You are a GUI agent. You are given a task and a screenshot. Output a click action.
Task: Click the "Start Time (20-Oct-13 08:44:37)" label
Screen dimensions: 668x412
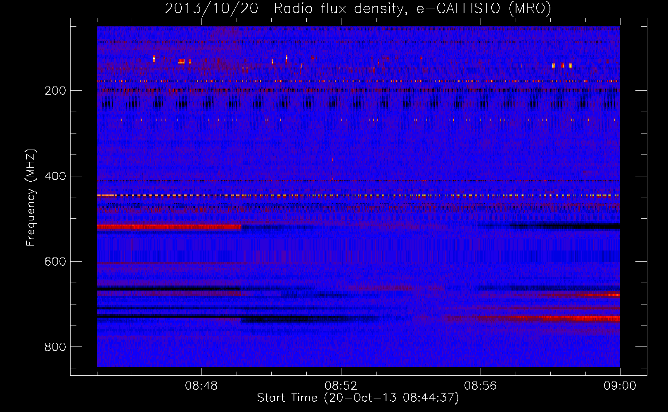pyautogui.click(x=358, y=398)
